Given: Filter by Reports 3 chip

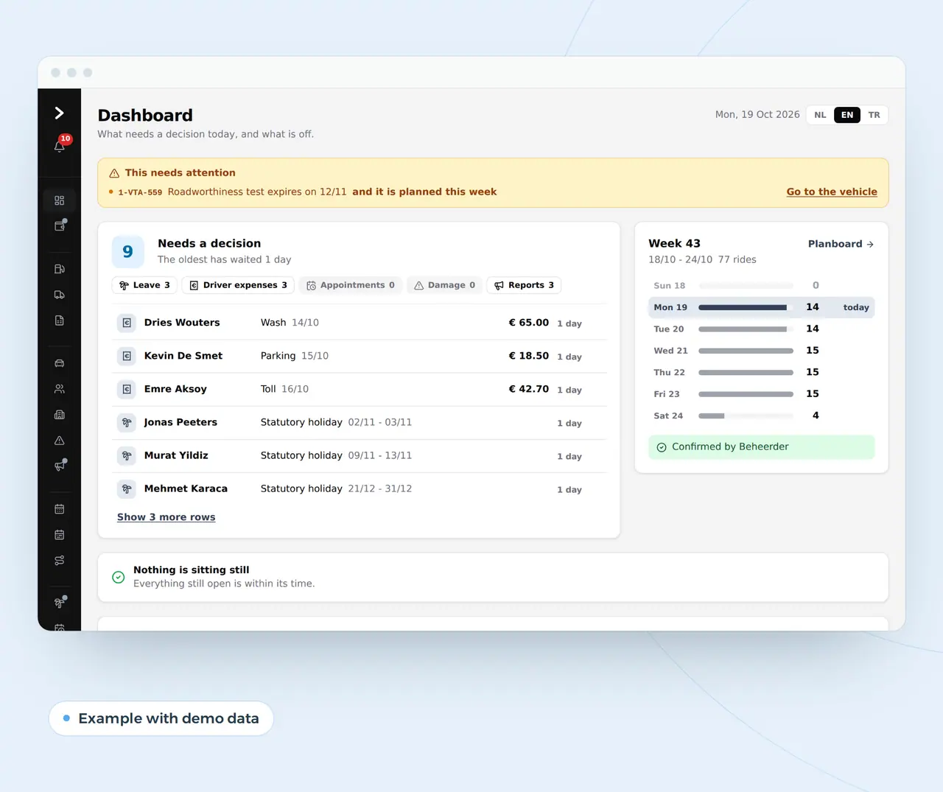Looking at the screenshot, I should pos(524,285).
